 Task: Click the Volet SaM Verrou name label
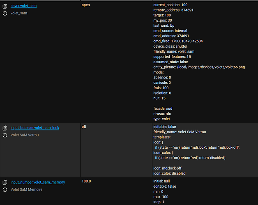pos(25,135)
